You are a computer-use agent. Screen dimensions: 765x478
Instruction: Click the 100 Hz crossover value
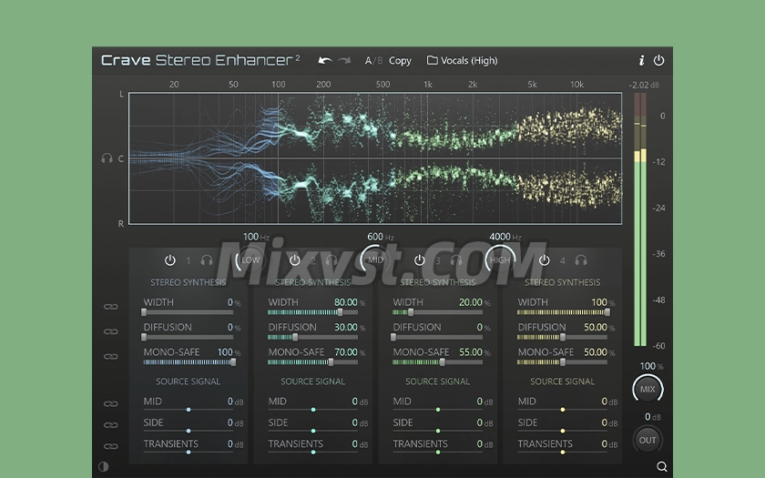click(x=256, y=237)
